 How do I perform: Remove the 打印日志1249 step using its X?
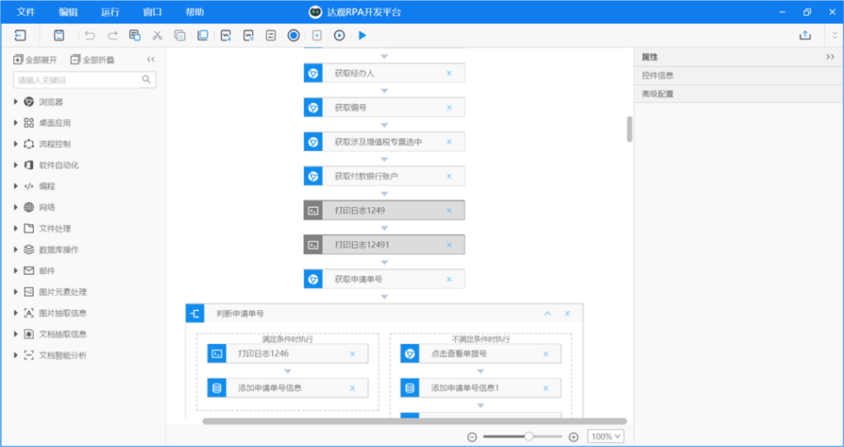point(449,210)
